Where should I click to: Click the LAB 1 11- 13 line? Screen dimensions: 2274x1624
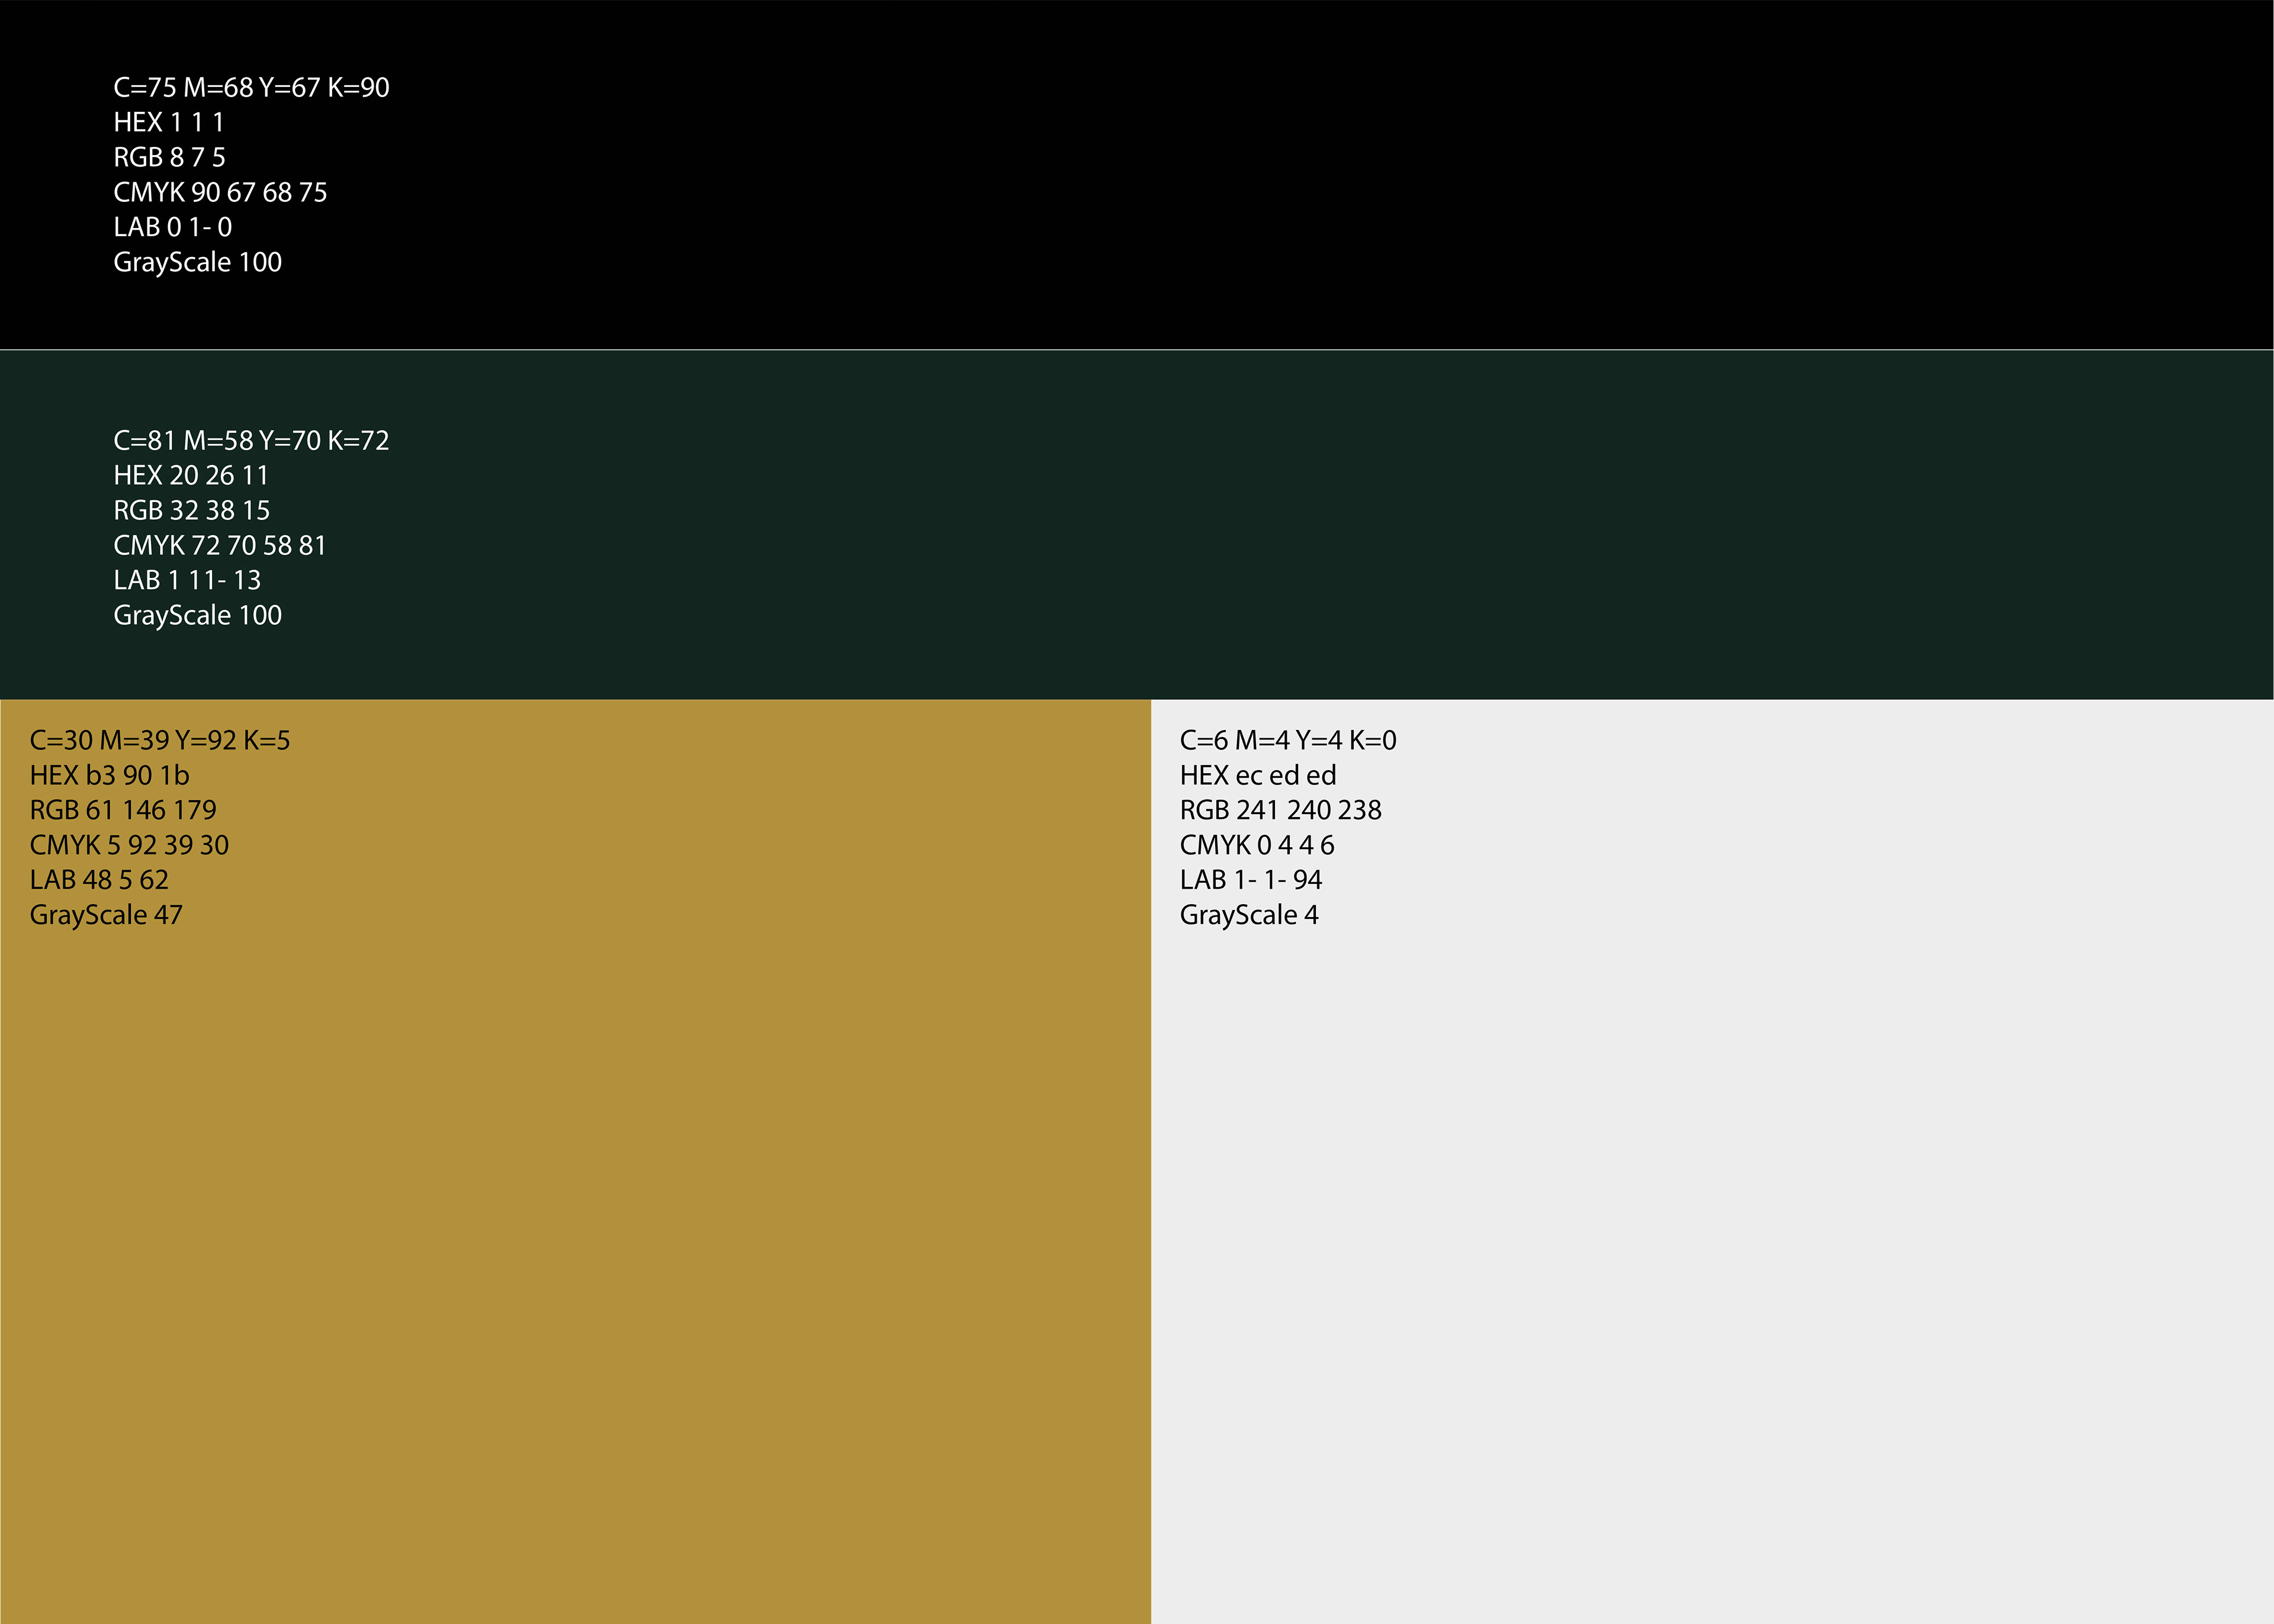coord(187,581)
